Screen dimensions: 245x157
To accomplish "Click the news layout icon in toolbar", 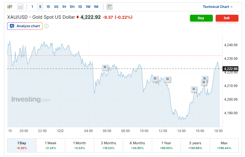I will 109,7.
